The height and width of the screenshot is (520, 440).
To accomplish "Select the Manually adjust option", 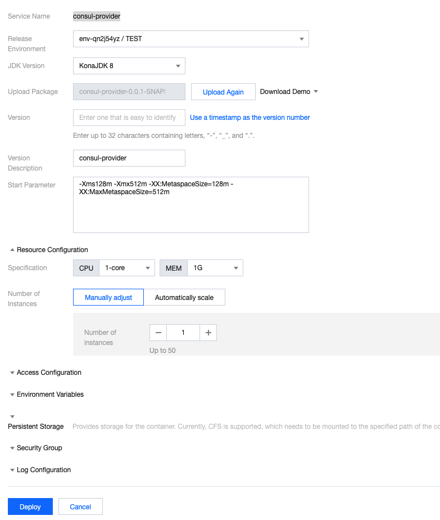I will pyautogui.click(x=108, y=297).
